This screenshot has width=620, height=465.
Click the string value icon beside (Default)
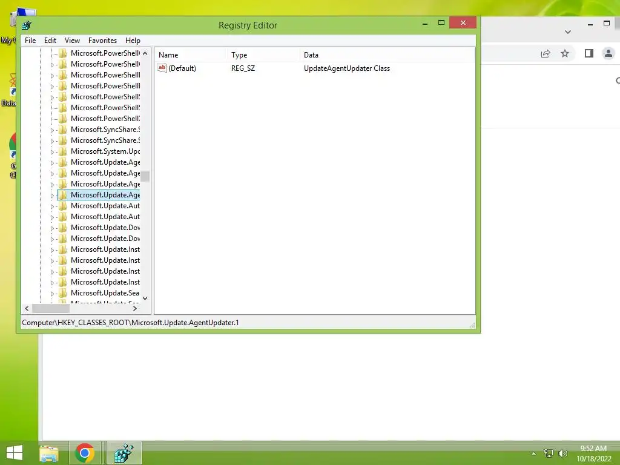click(162, 68)
